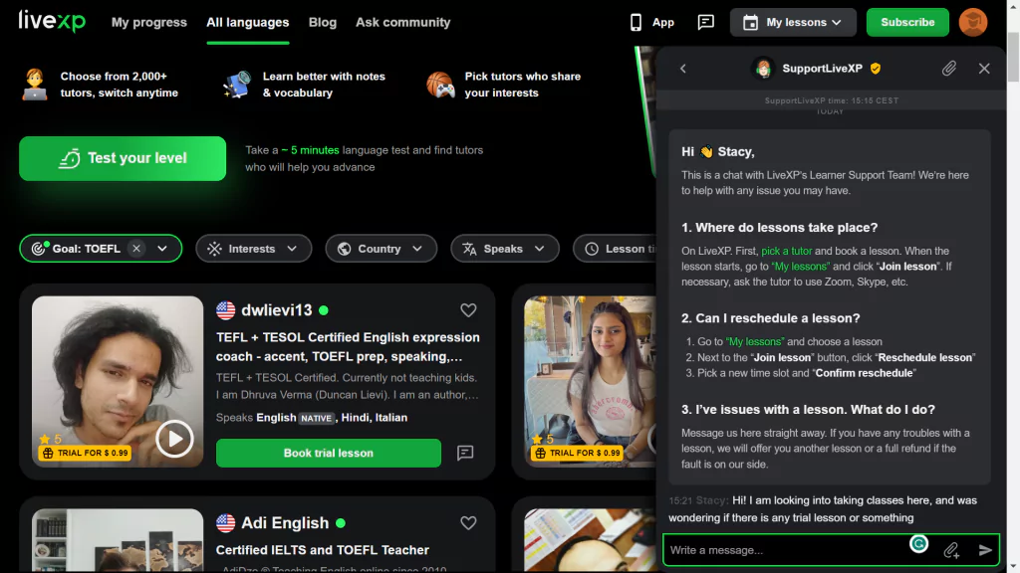Screen dimensions: 1020x573
Task: Click '1. Where do lessons take place?' heading
Action: (x=779, y=228)
